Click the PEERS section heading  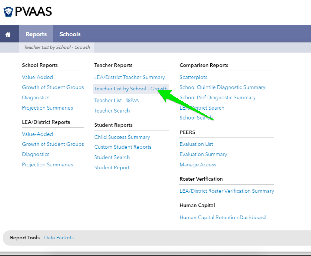[x=187, y=132]
